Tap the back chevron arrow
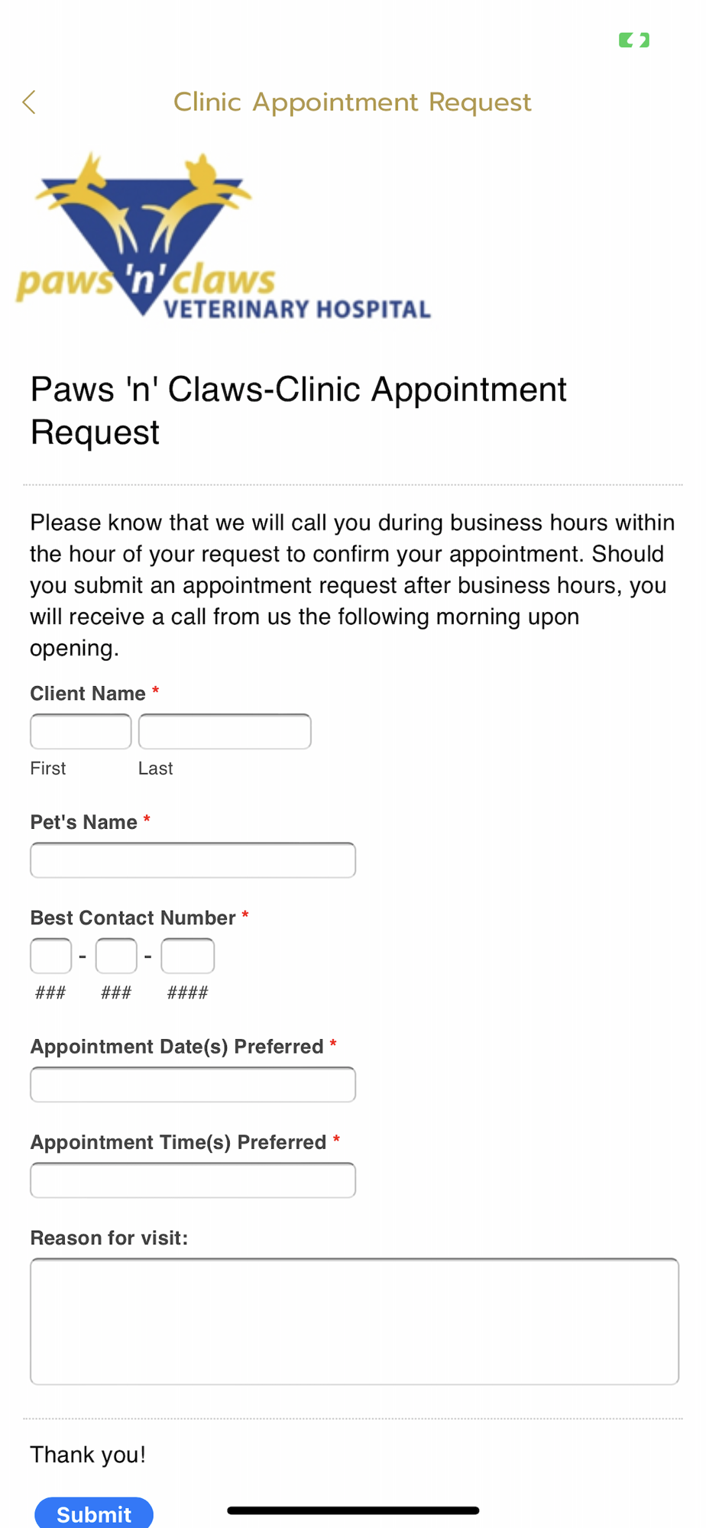This screenshot has width=706, height=1528. coord(29,102)
